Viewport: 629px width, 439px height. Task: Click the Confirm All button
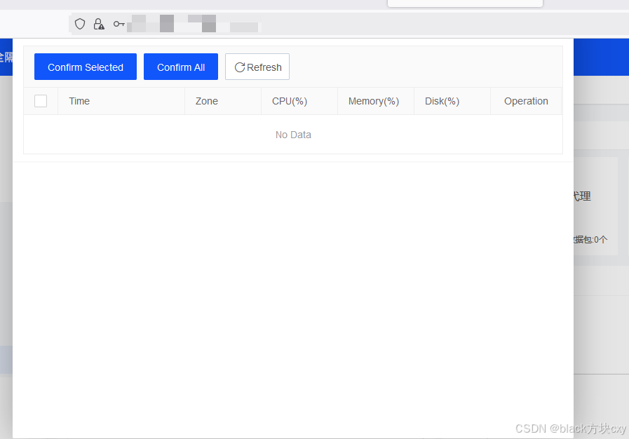point(181,67)
